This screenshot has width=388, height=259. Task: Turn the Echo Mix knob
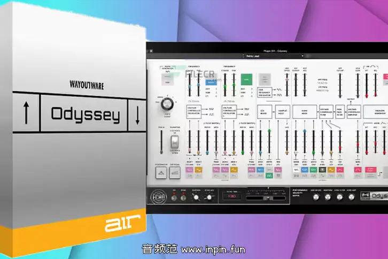click(209, 197)
